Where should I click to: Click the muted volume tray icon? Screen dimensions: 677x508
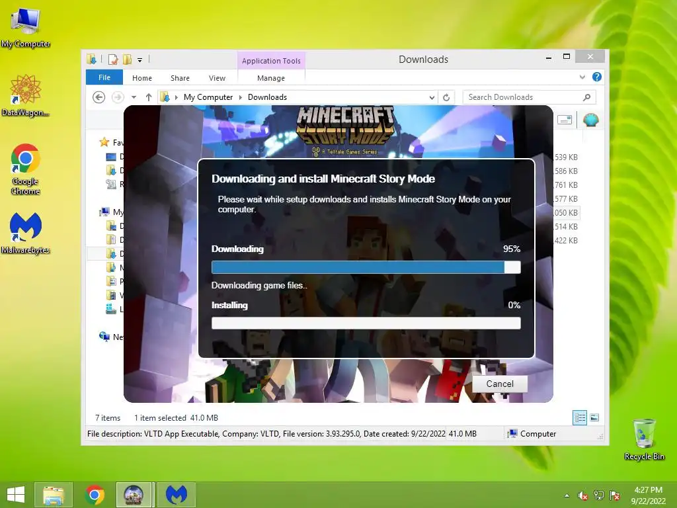point(582,495)
